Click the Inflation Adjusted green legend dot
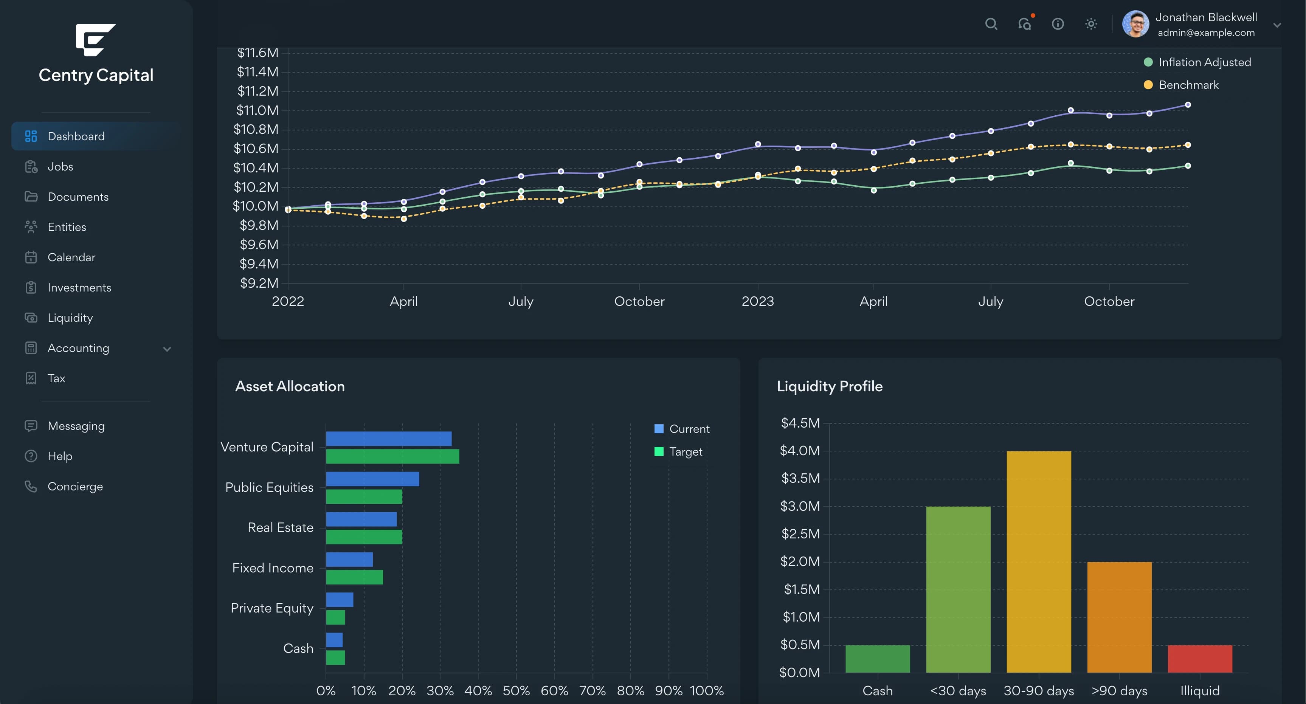This screenshot has height=704, width=1306. (1148, 62)
